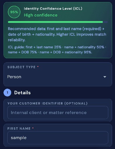Select the Details section heading
115x149 pixels.
tap(23, 93)
